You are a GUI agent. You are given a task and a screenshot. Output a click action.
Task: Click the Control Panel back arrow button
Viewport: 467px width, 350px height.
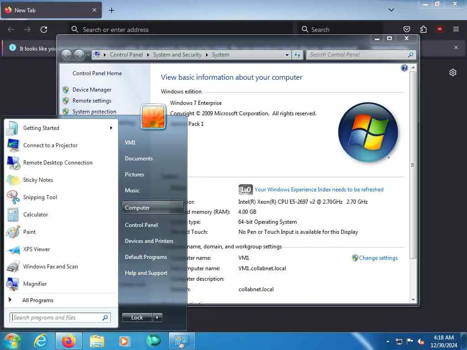click(67, 55)
